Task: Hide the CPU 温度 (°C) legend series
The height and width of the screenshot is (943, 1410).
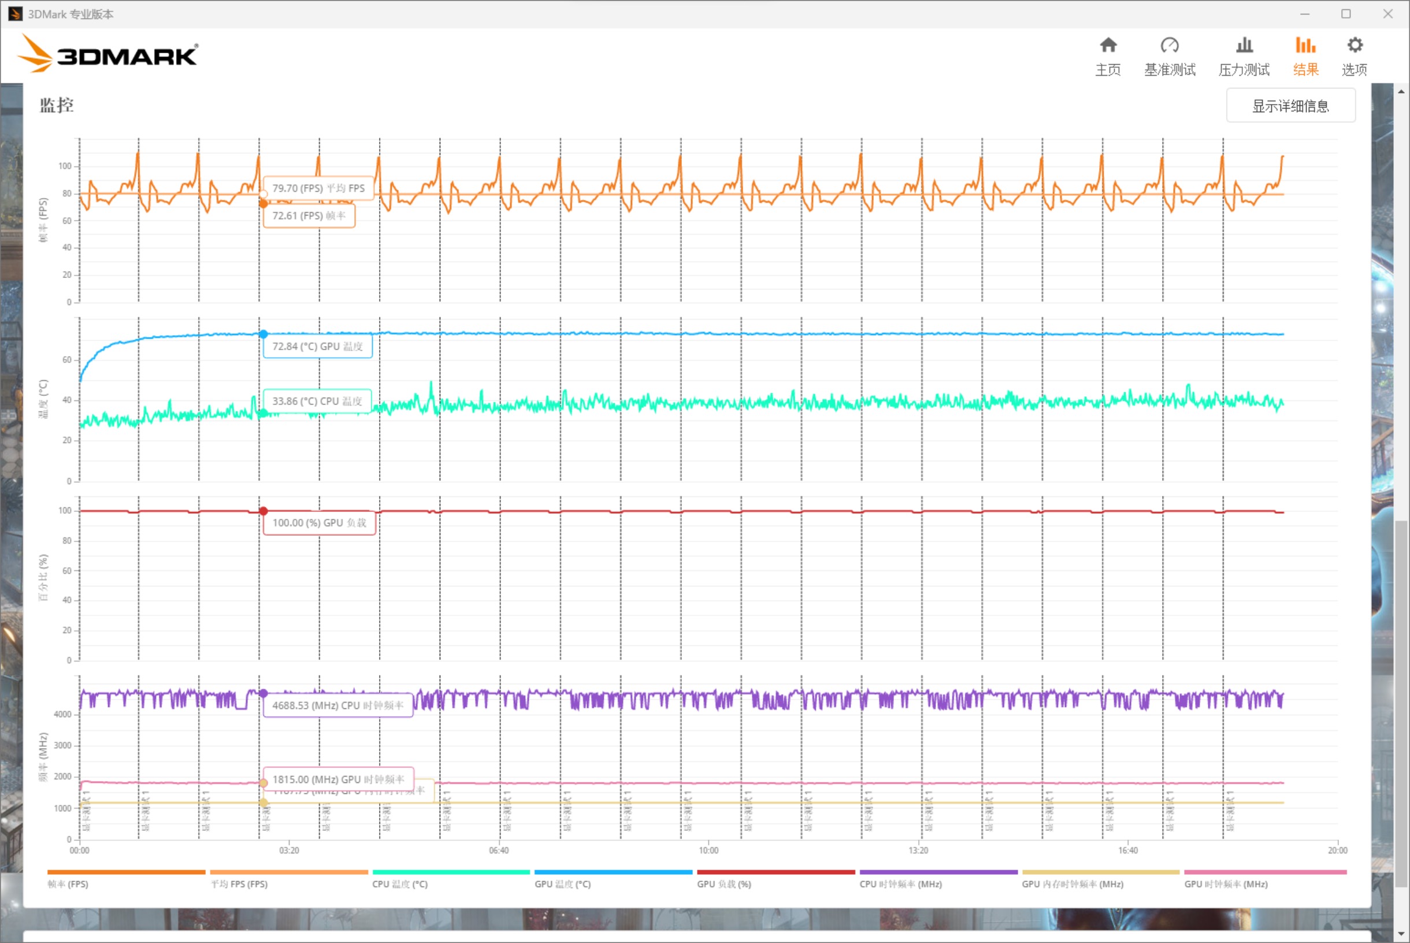Action: [400, 884]
